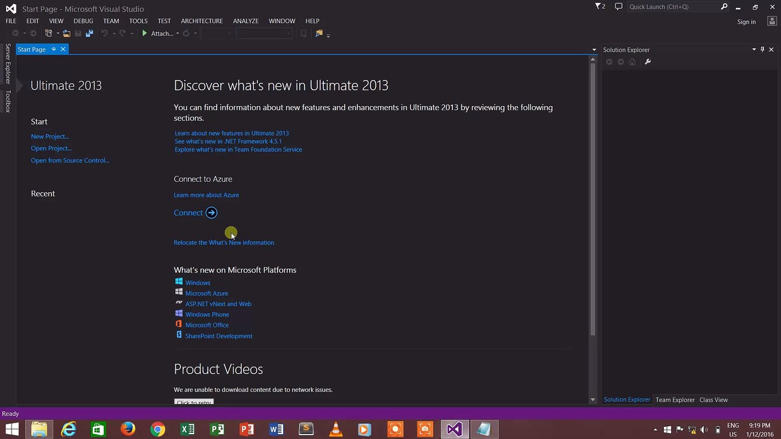This screenshot has height=439, width=781.
Task: Open the DEBUG menu
Action: click(x=84, y=21)
